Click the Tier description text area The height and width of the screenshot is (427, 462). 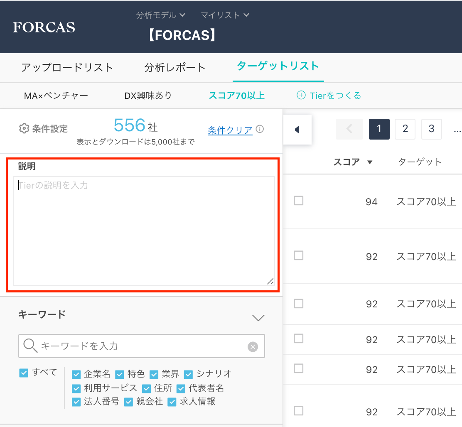pyautogui.click(x=144, y=231)
